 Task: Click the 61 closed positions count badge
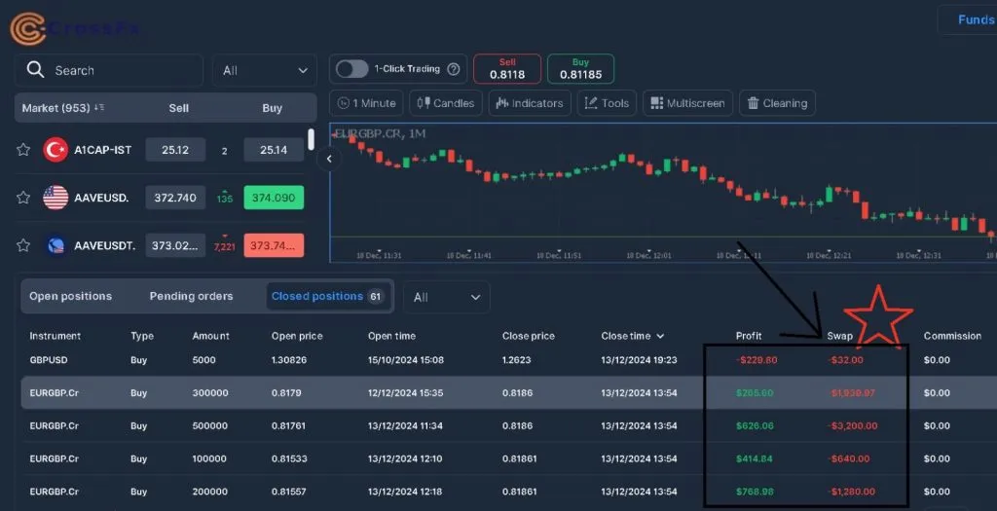coord(376,297)
